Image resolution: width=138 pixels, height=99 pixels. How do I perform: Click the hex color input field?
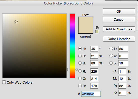(91, 94)
